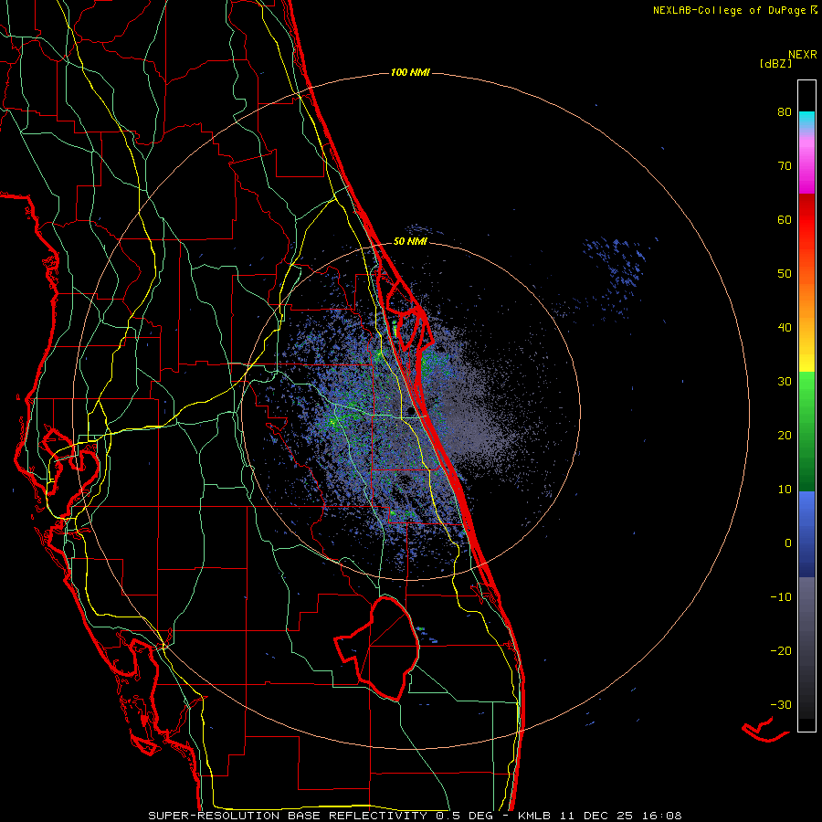Select the 50 NMI range ring label
822x822 pixels.
pyautogui.click(x=410, y=242)
